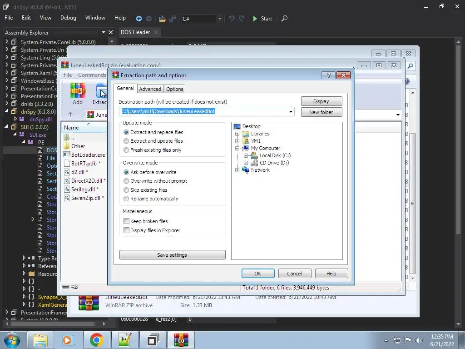Viewport: 465px width, 349px height.
Task: Open Notepad++ taskbar icon
Action: (124, 340)
